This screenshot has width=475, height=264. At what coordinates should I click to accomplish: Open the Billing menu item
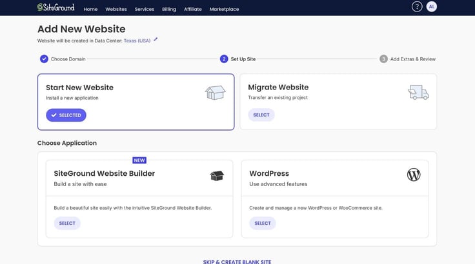[169, 9]
